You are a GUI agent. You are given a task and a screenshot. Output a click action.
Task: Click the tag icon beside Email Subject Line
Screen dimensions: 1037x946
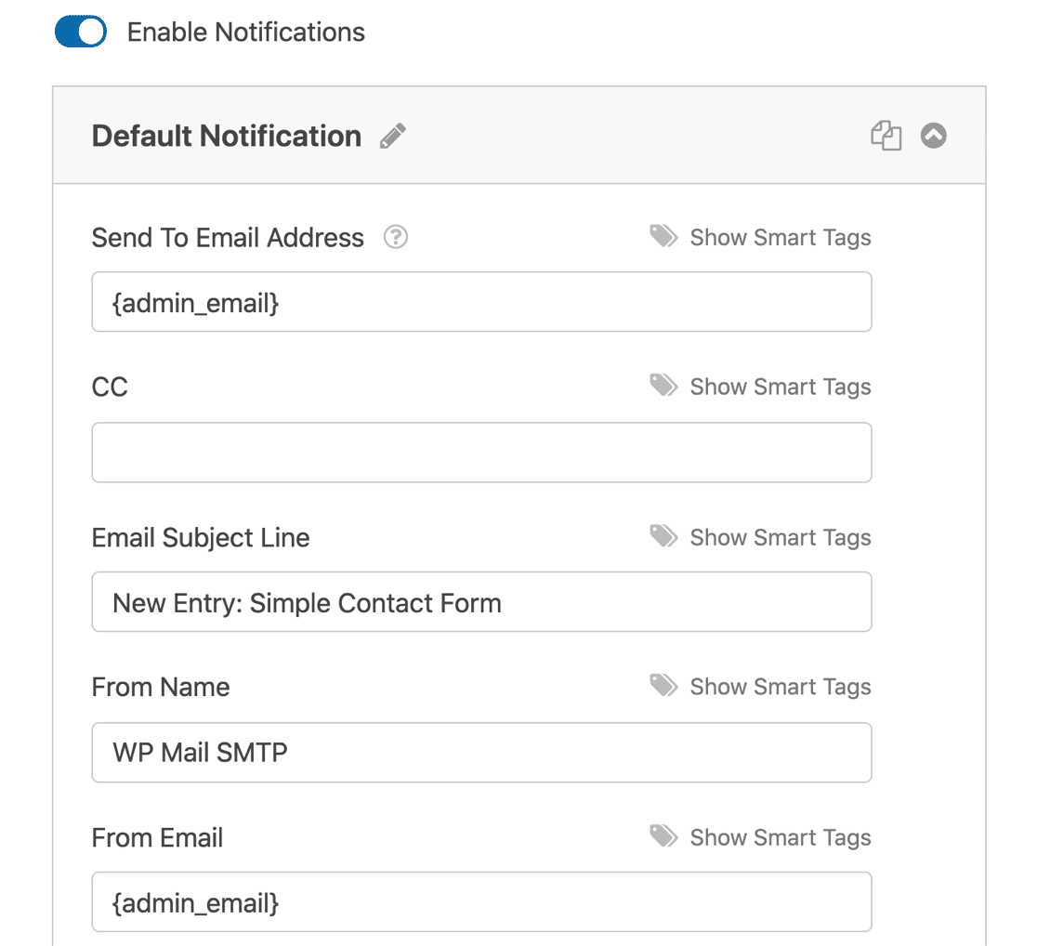point(663,536)
